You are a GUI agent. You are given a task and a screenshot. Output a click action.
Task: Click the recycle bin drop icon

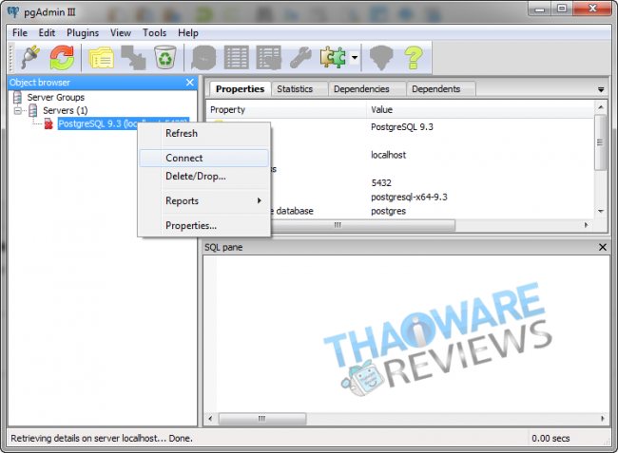pos(165,58)
